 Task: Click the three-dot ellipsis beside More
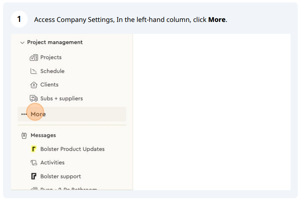click(24, 114)
